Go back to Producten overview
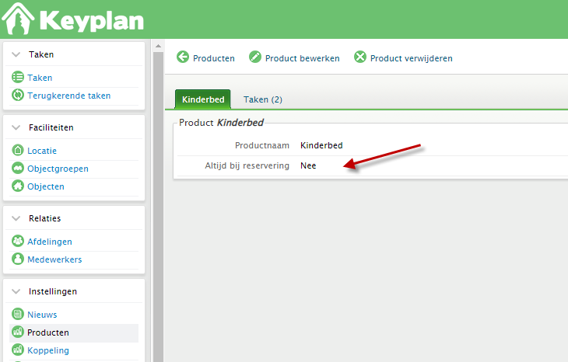The height and width of the screenshot is (362, 568). 205,57
